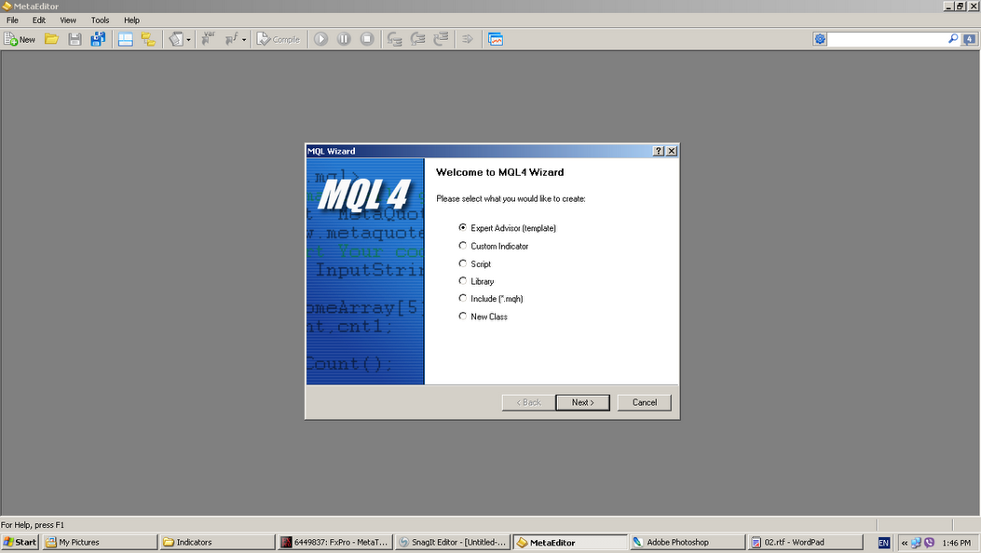The width and height of the screenshot is (981, 553).
Task: Click the Windows Start button
Action: click(20, 543)
